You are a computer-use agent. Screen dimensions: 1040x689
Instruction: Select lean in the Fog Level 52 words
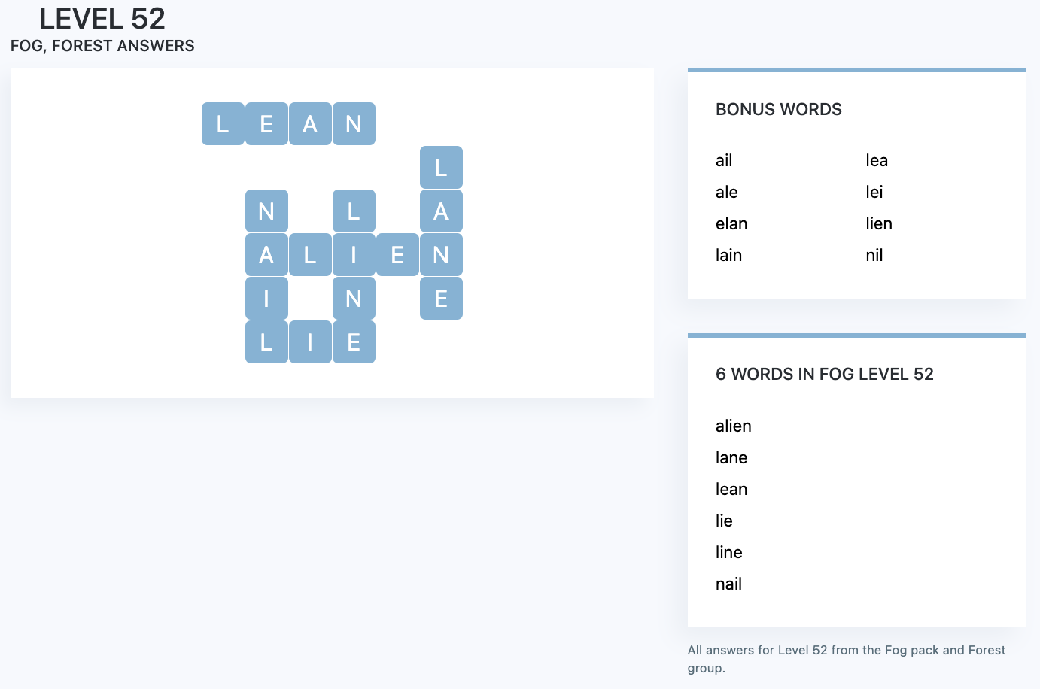731,489
